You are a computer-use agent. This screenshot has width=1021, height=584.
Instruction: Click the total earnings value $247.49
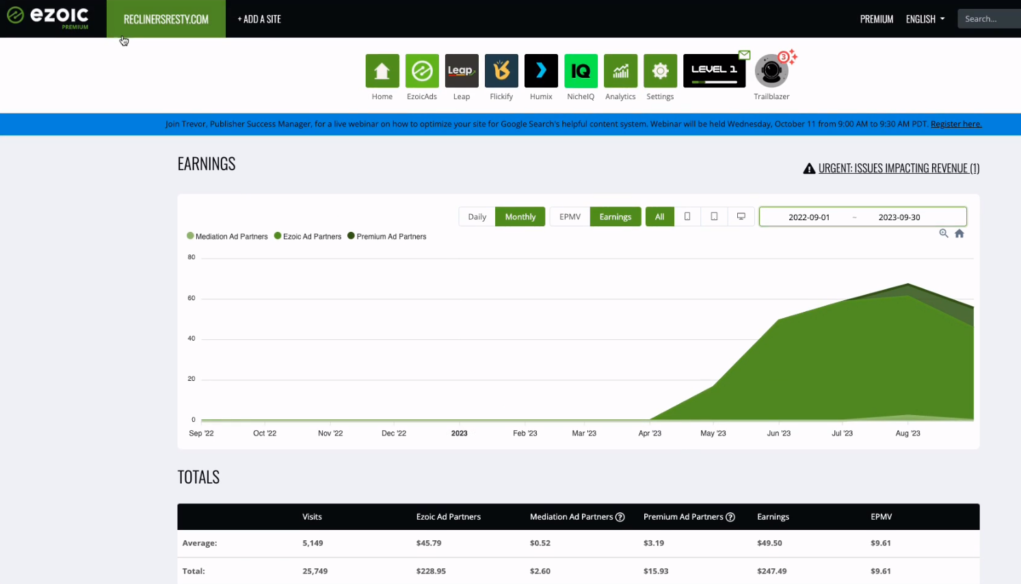pyautogui.click(x=772, y=571)
